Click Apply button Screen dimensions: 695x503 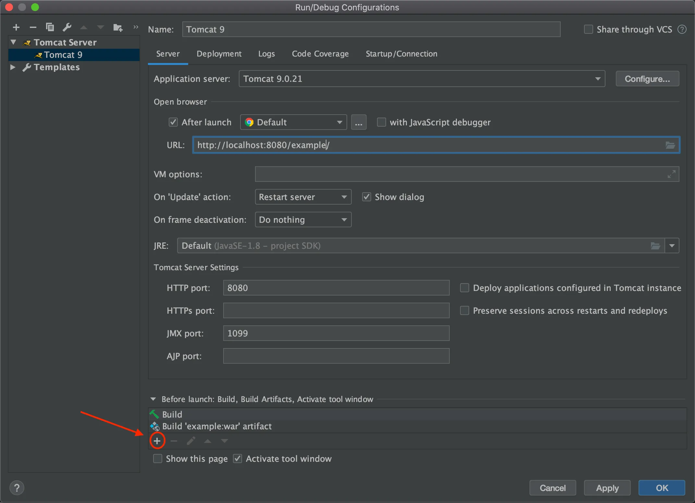pos(607,488)
